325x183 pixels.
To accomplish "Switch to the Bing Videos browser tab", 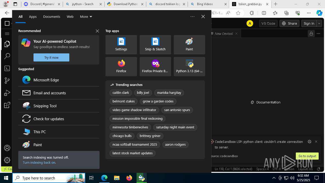I will pyautogui.click(x=208, y=4).
